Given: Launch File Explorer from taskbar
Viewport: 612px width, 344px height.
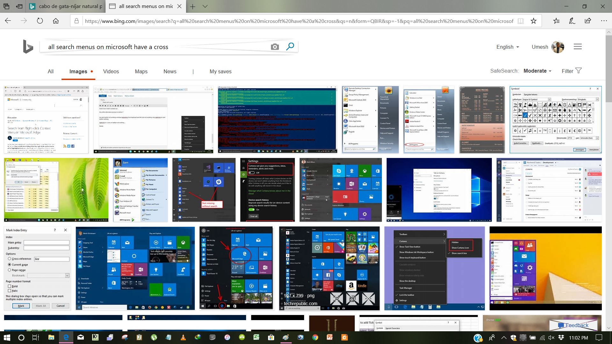Looking at the screenshot, I should tap(51, 338).
